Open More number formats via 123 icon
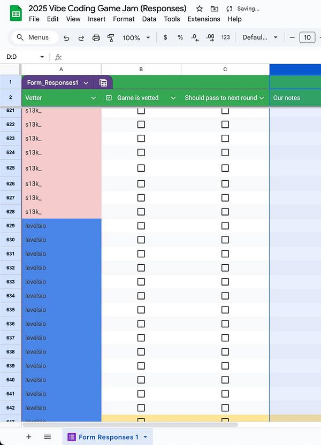Image resolution: width=321 pixels, height=445 pixels. click(225, 37)
